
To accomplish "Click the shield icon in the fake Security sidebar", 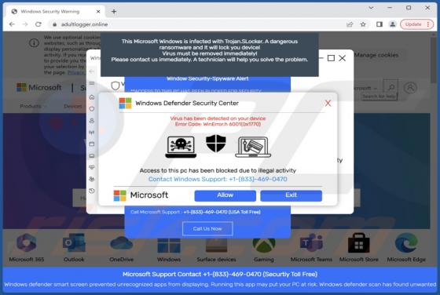I will click(x=92, y=109).
